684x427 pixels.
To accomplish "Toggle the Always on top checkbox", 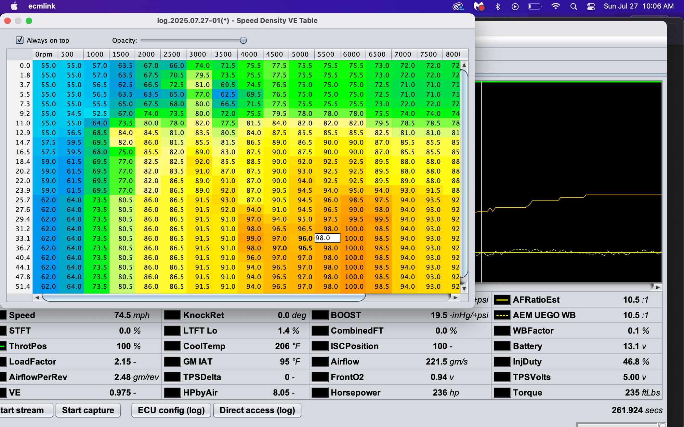I will coord(20,40).
